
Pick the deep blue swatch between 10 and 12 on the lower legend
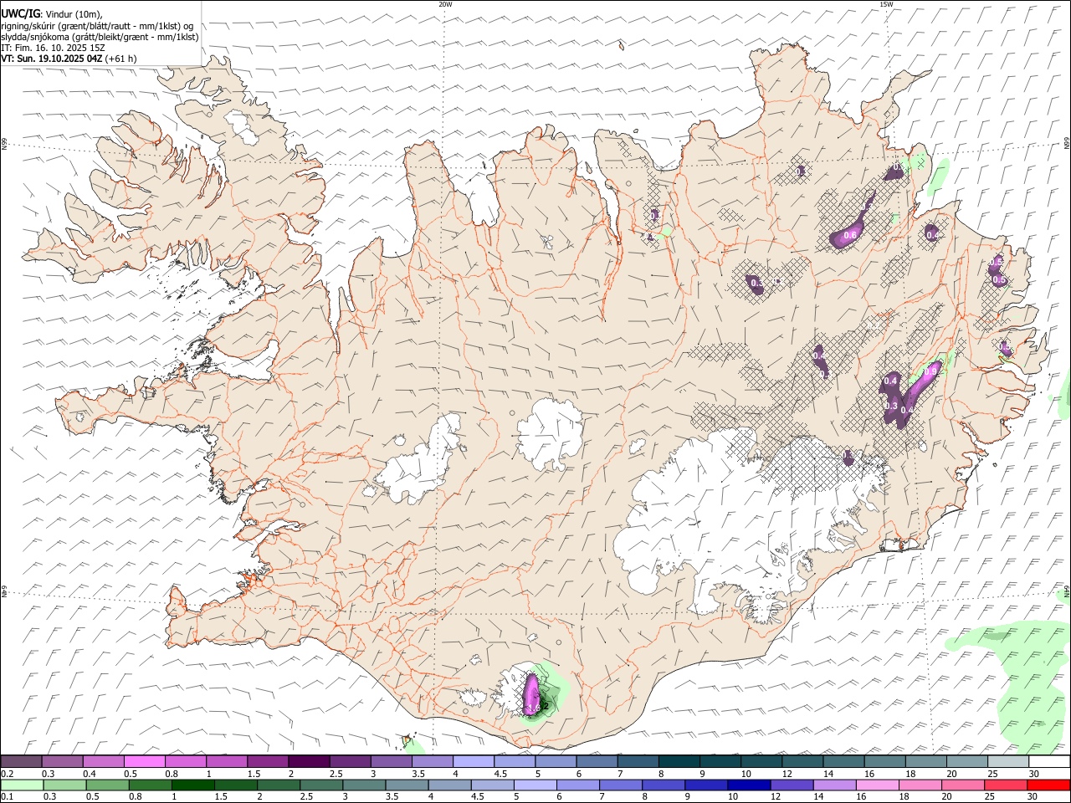tap(748, 785)
